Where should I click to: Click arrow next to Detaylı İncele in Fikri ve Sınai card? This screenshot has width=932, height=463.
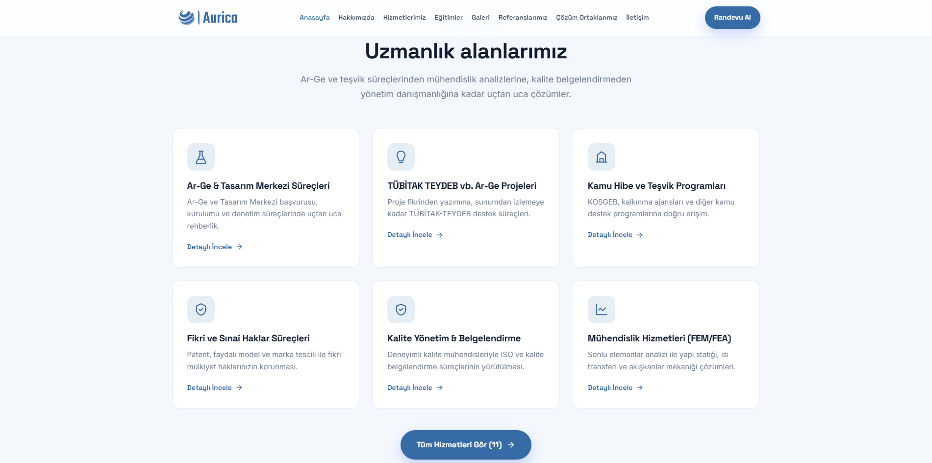pyautogui.click(x=239, y=387)
